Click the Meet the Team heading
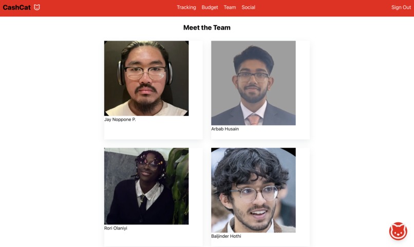The width and height of the screenshot is (414, 247). point(206,27)
